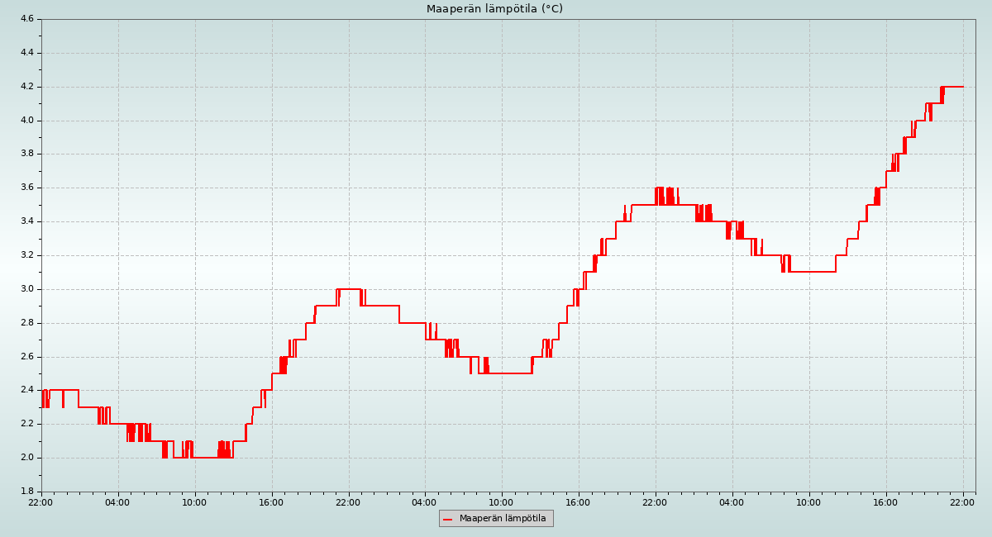Image resolution: width=992 pixels, height=537 pixels.
Task: Select the 2.8 y-axis tick label
Action: [26, 323]
